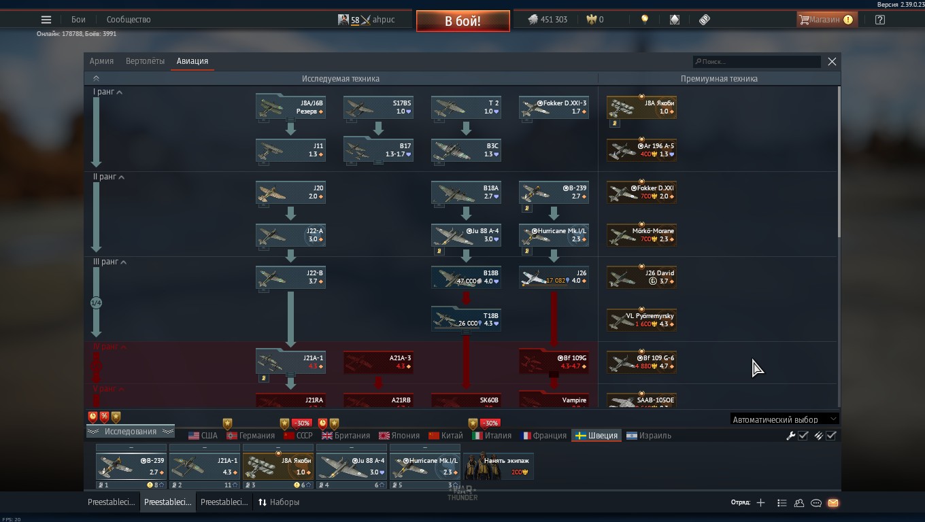Open the Наборы presets button
This screenshot has height=522, width=925.
278,503
